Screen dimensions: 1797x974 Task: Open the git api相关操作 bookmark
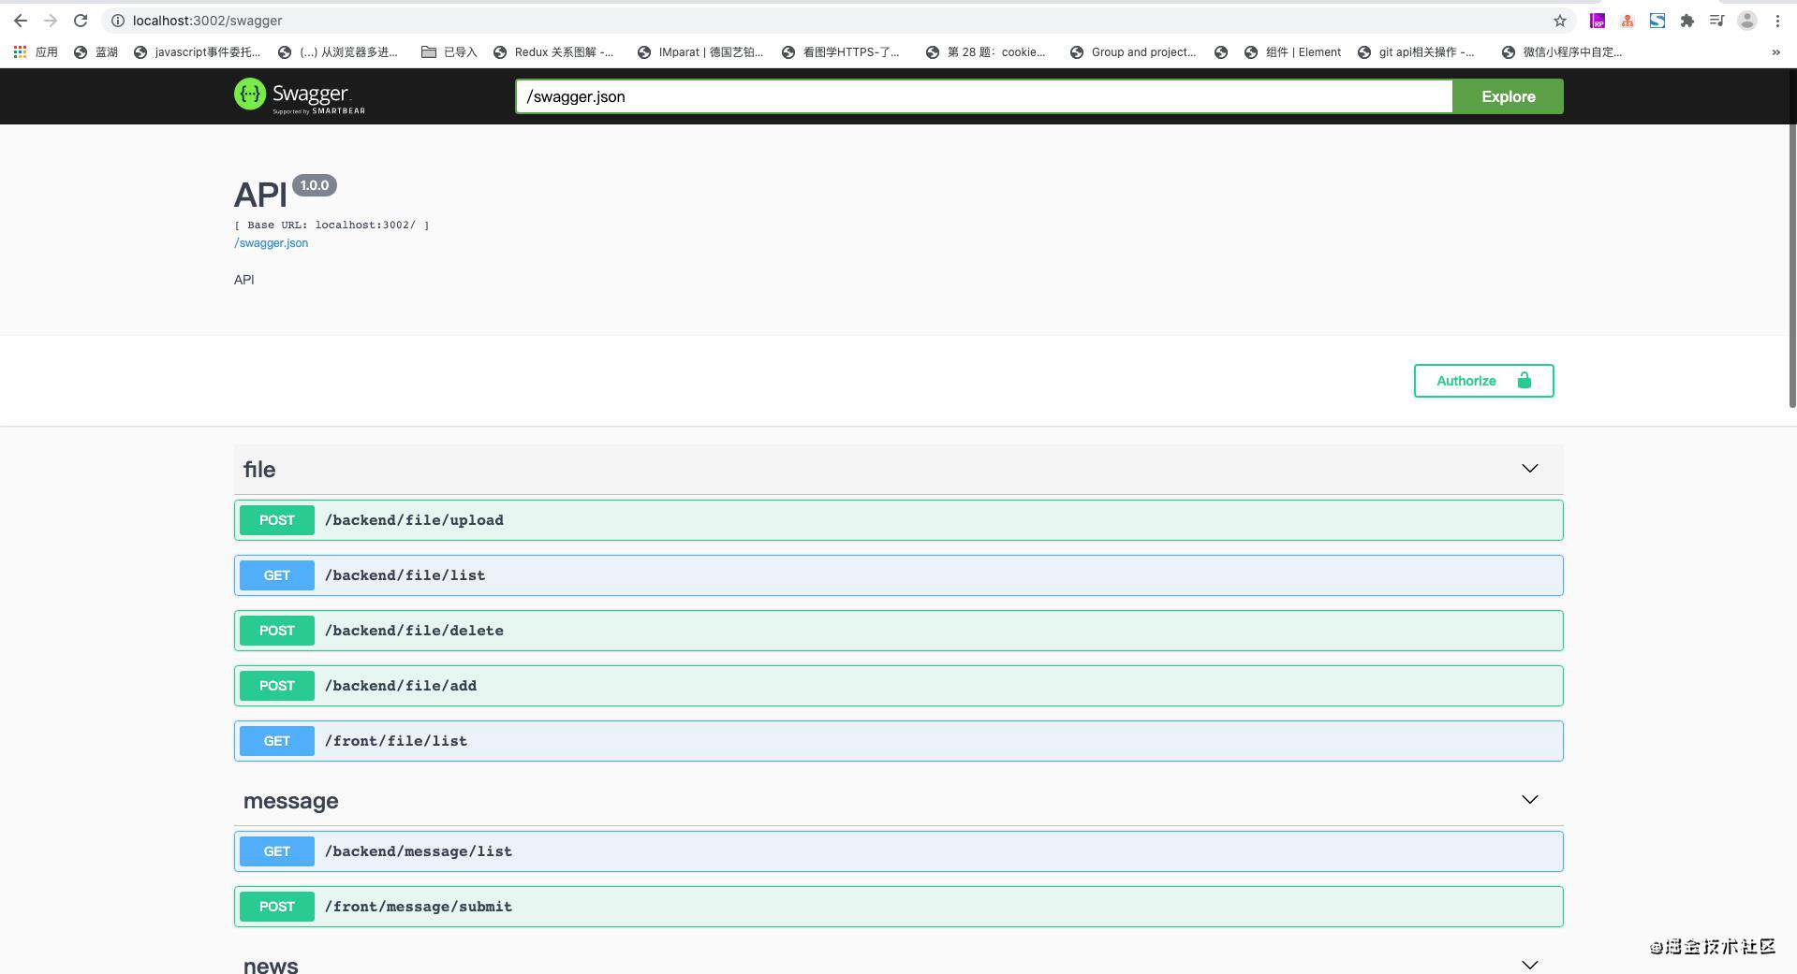coord(1416,52)
